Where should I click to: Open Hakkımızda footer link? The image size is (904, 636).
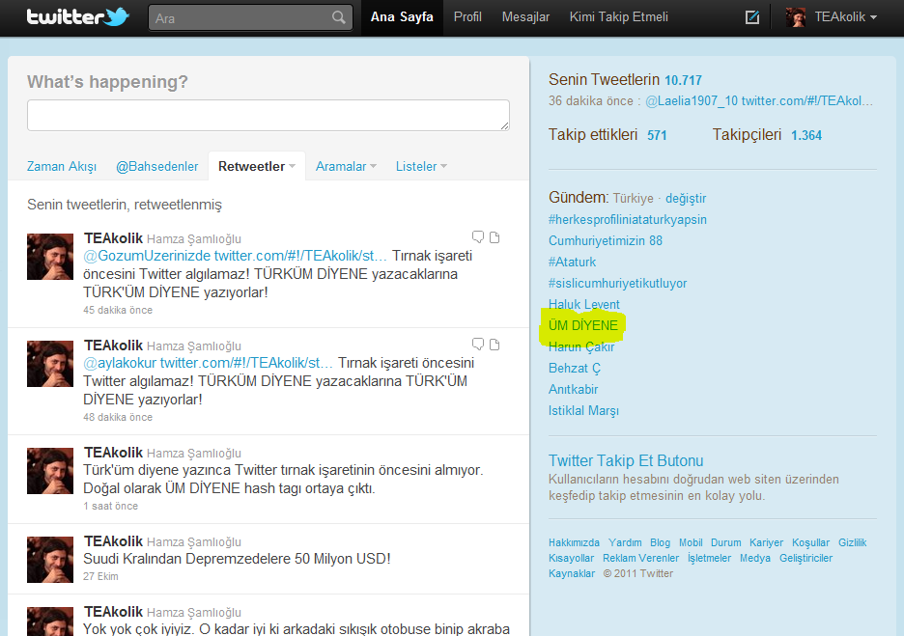(x=574, y=542)
